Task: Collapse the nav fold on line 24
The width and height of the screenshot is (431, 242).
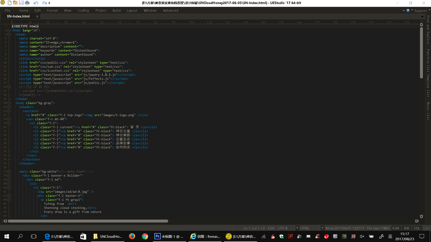Action: click(9, 119)
